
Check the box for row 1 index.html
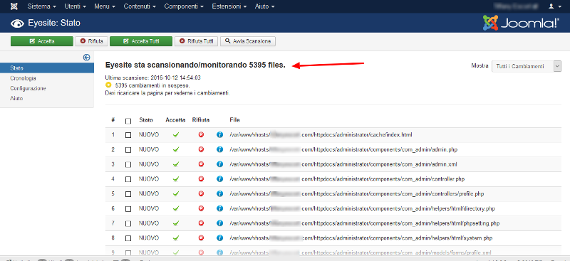pos(128,135)
